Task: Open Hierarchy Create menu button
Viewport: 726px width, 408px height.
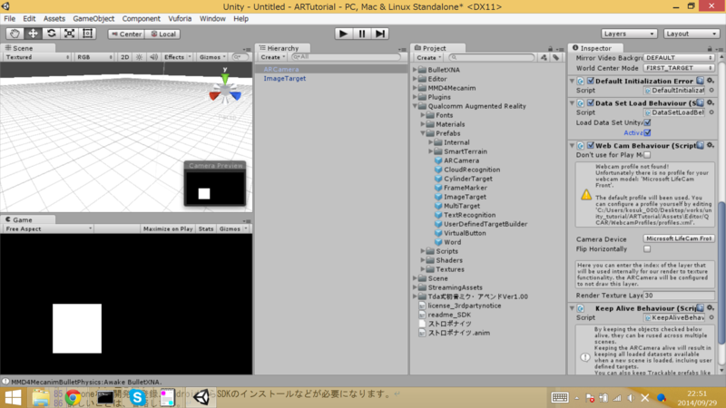Action: tap(272, 57)
